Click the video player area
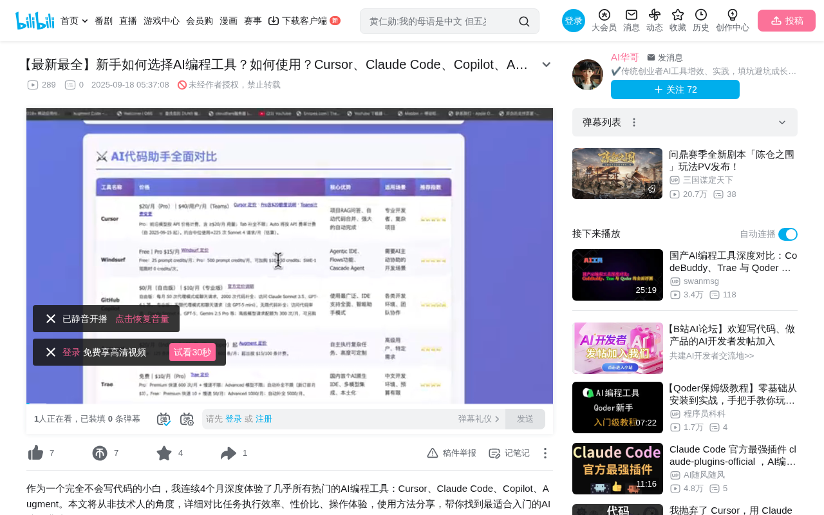Viewport: 824px width, 515px height. (x=290, y=256)
